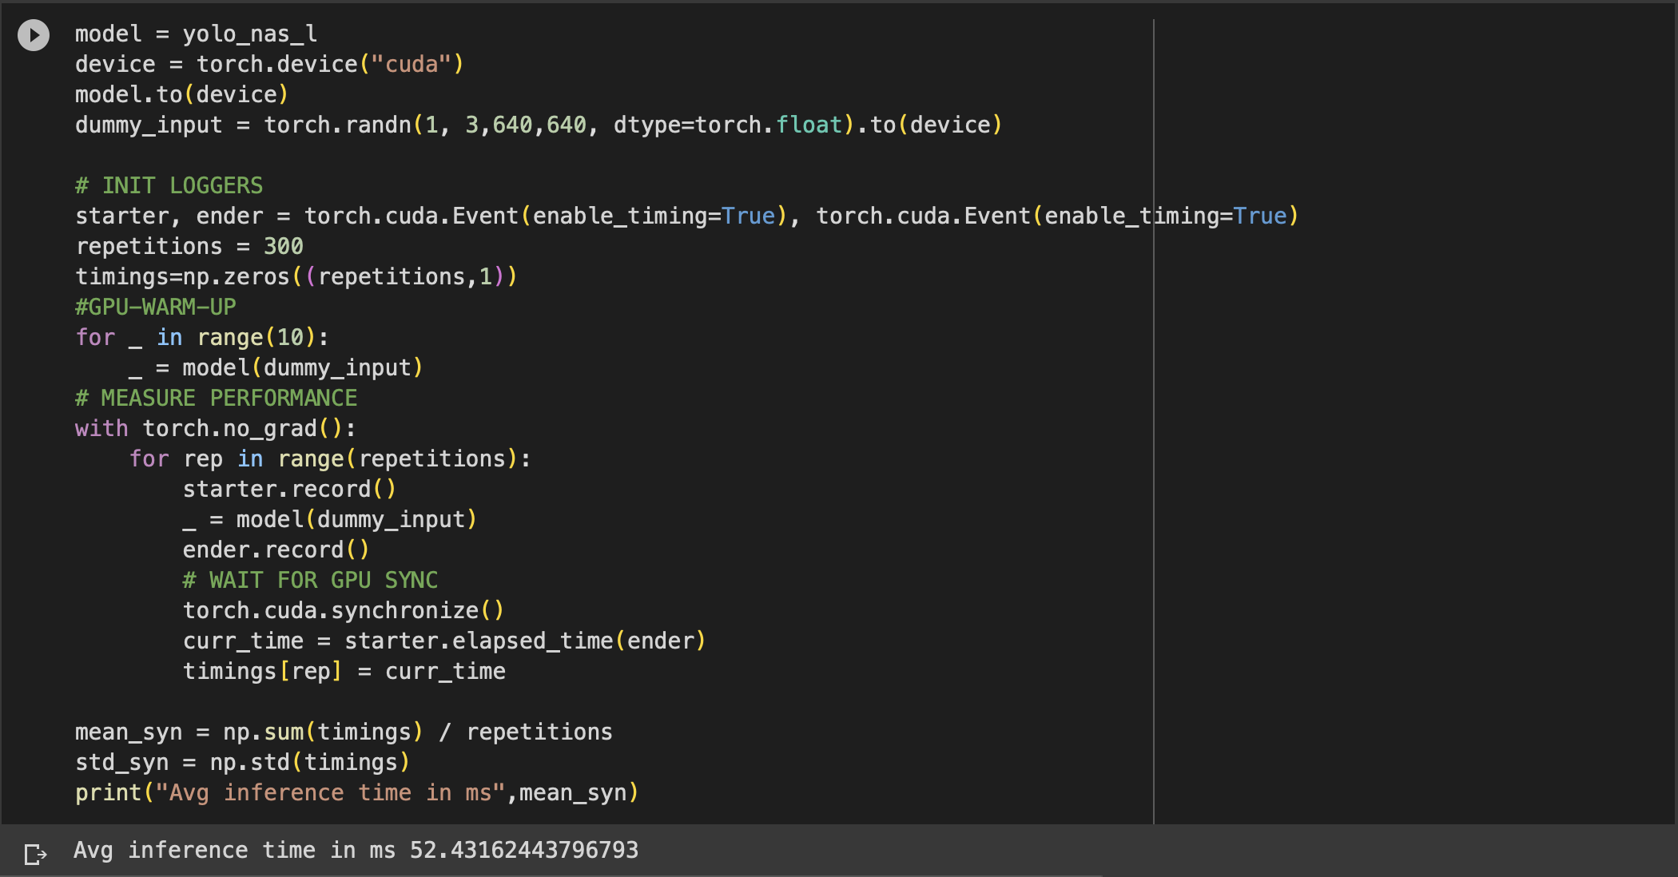Select the curr_time elapsed_time line

pos(443,641)
